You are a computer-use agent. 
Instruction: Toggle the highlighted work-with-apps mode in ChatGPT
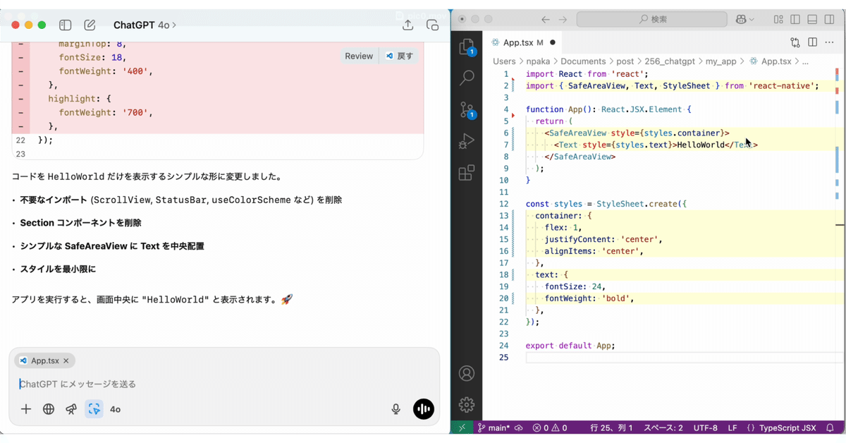94,409
